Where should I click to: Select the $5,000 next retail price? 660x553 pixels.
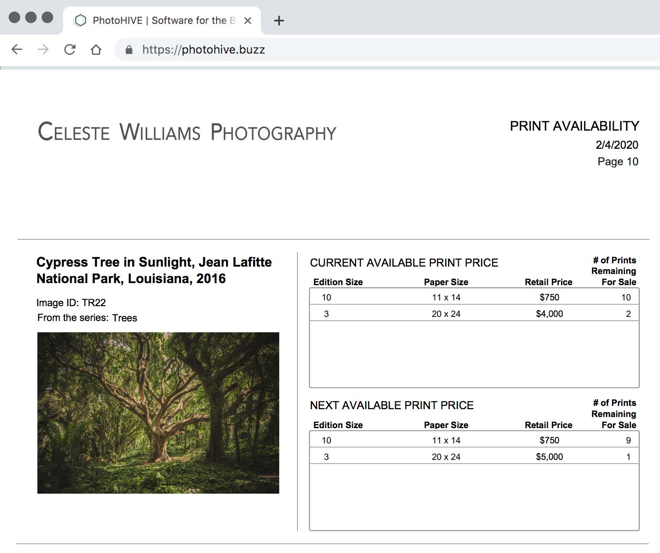point(549,457)
